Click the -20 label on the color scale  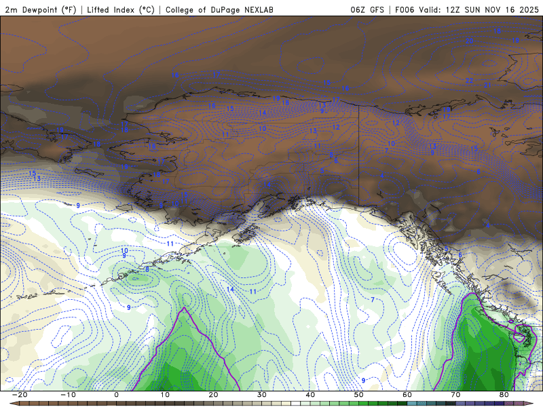tap(20, 395)
